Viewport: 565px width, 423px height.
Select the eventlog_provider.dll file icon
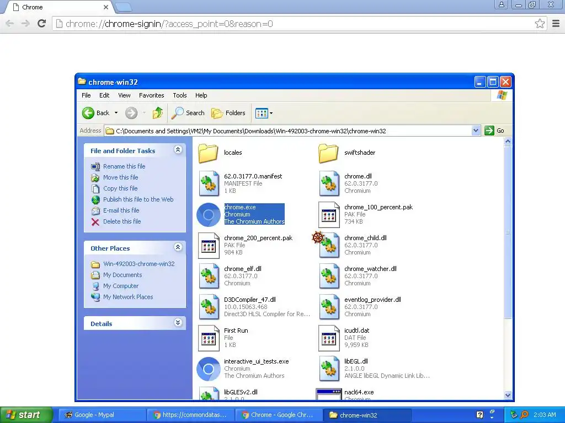click(x=329, y=307)
